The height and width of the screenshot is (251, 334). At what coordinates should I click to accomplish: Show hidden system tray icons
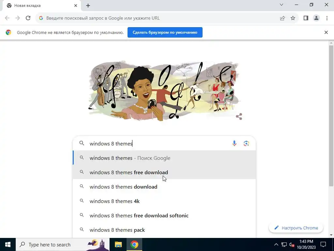276,244
